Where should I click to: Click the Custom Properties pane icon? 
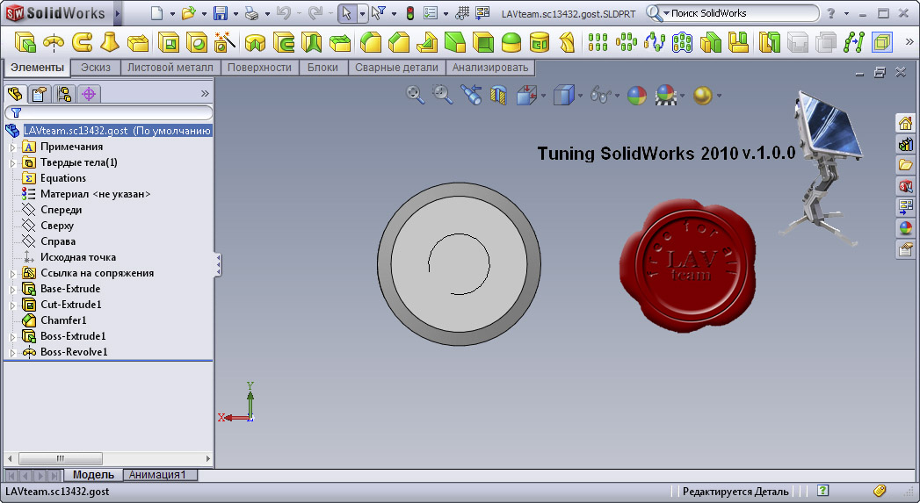pos(905,249)
